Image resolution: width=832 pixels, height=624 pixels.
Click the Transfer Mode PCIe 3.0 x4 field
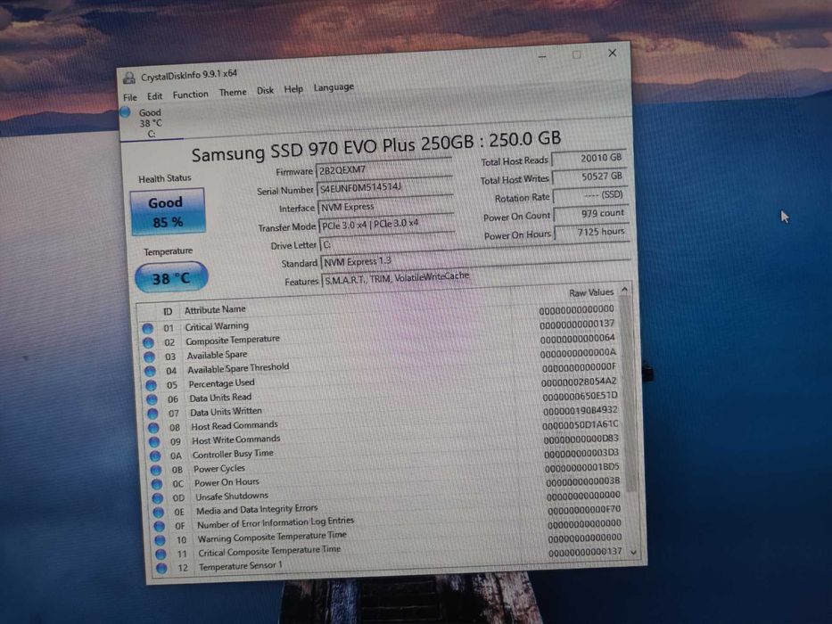coord(387,225)
